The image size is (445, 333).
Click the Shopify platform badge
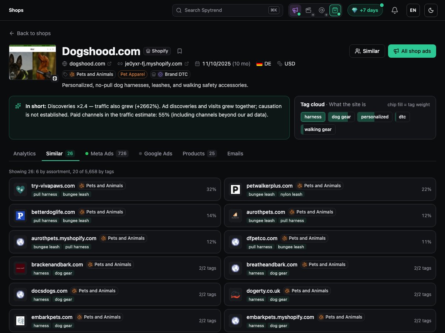pos(157,51)
